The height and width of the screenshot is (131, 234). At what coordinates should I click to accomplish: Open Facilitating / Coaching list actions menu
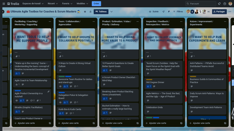(50, 21)
